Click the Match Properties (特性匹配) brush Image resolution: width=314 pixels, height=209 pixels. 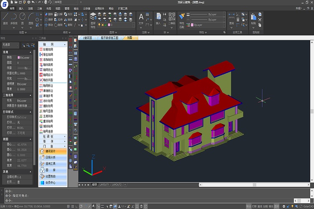[x=182, y=20]
